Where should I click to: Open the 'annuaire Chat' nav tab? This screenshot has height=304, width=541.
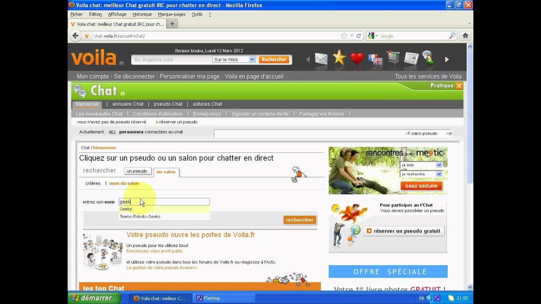click(x=128, y=104)
